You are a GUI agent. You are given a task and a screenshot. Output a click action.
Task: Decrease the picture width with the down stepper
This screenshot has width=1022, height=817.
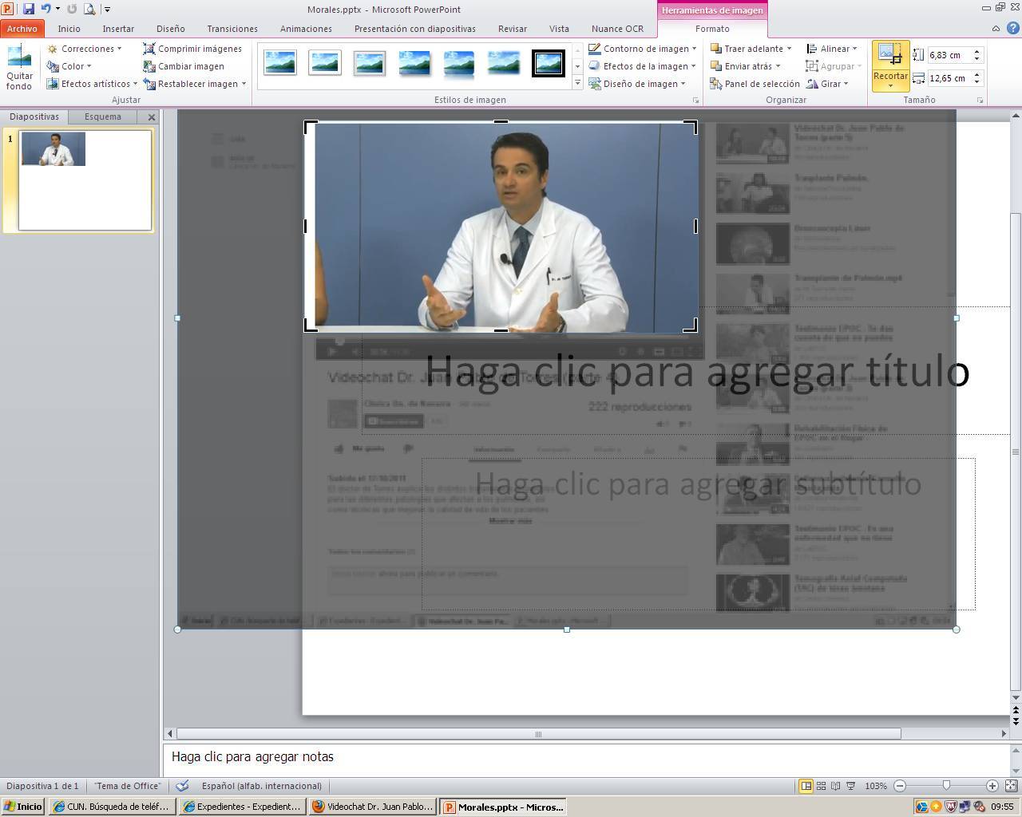tap(976, 82)
